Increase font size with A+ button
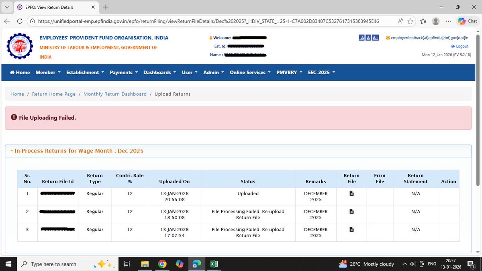Viewport: 482px width, 271px height. pyautogui.click(x=376, y=38)
